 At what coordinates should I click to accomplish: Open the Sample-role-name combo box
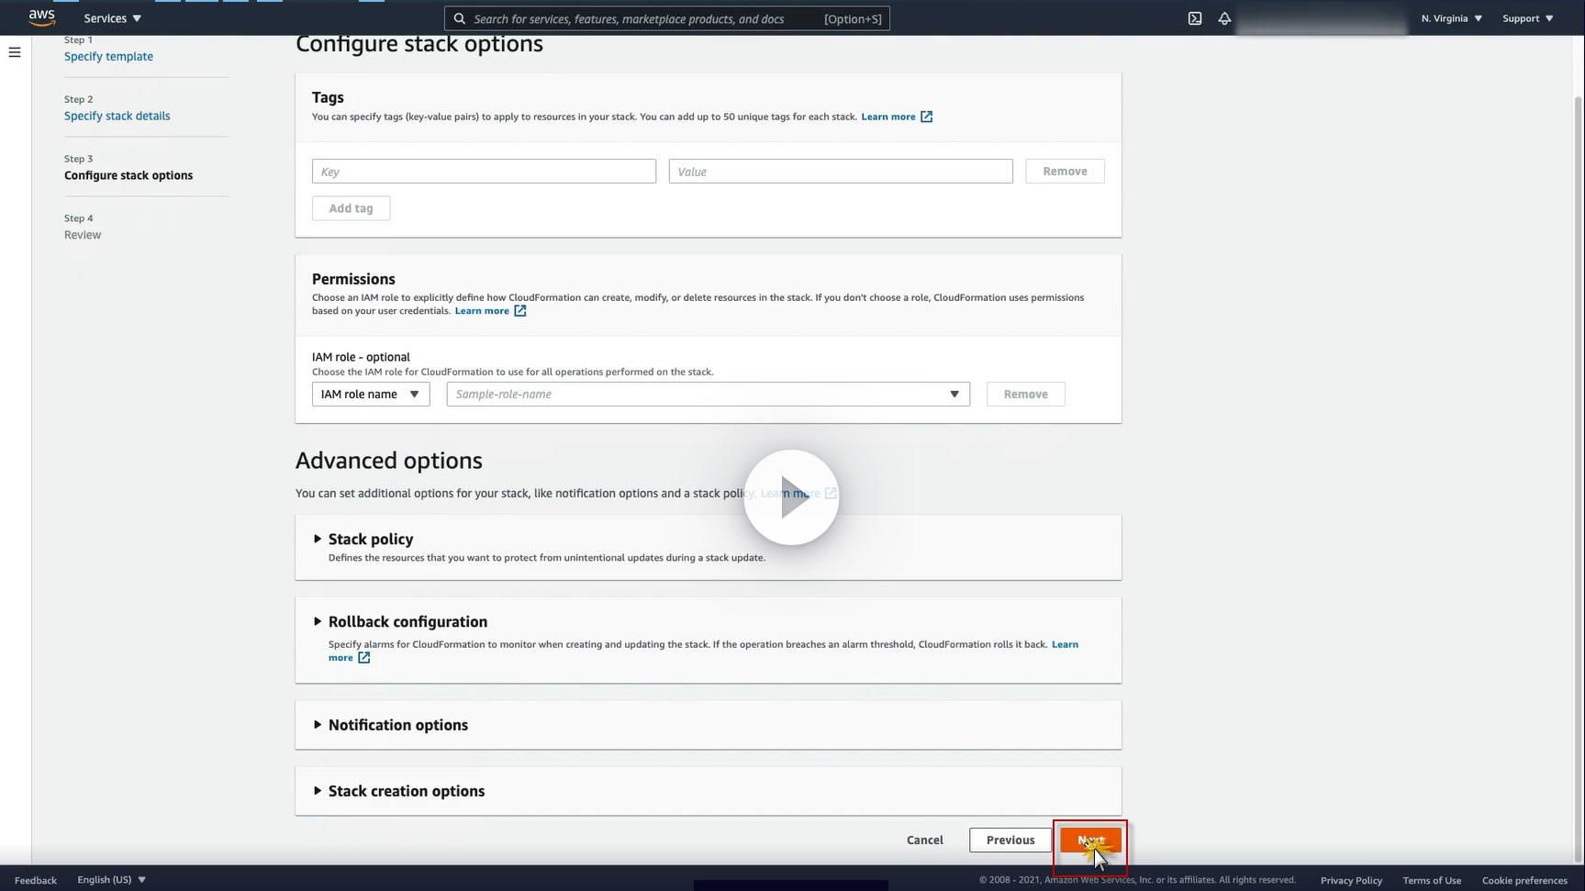[708, 395]
